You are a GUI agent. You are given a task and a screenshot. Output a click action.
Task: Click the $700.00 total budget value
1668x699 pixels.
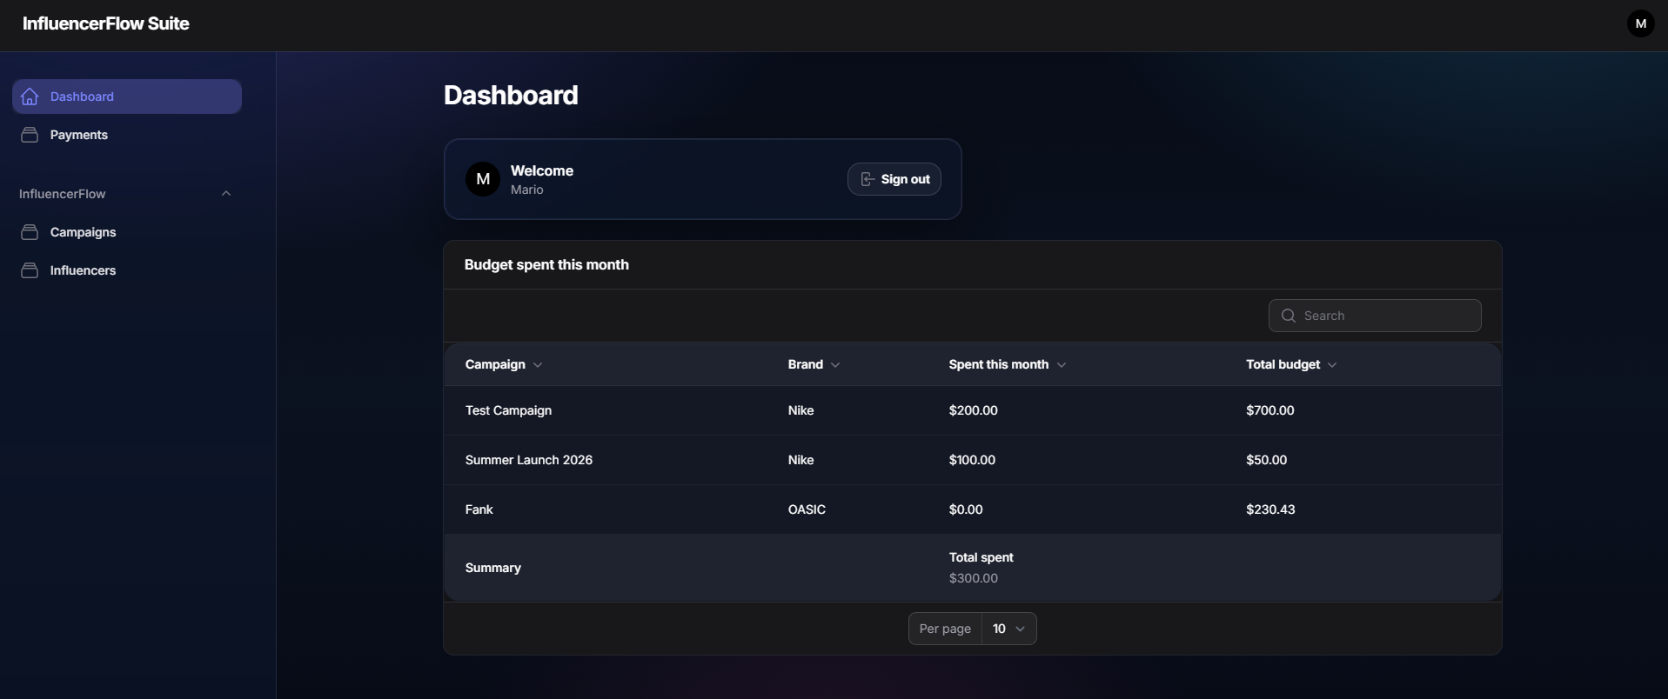[1270, 410]
